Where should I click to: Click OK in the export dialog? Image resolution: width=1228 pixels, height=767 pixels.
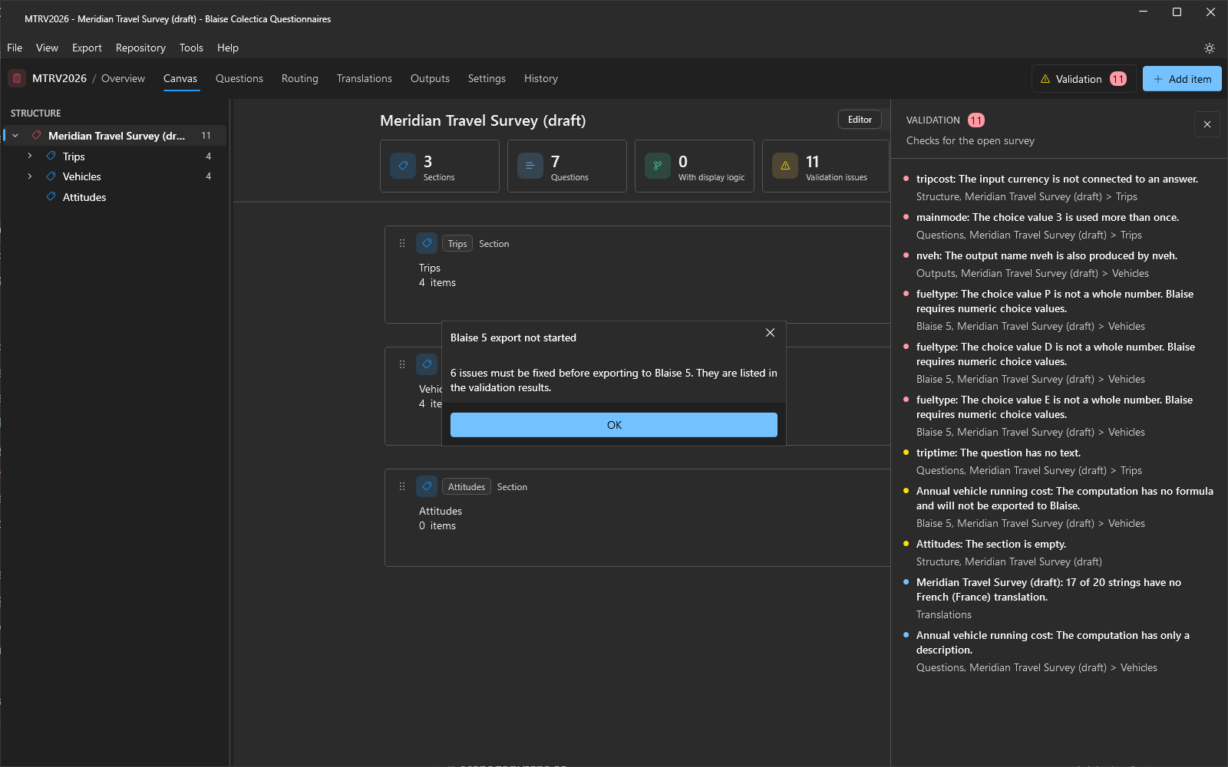[x=614, y=425]
